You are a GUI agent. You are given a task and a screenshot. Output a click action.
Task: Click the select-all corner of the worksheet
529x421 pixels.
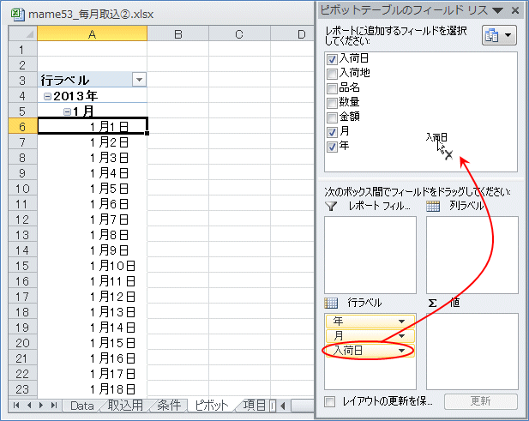pos(22,33)
